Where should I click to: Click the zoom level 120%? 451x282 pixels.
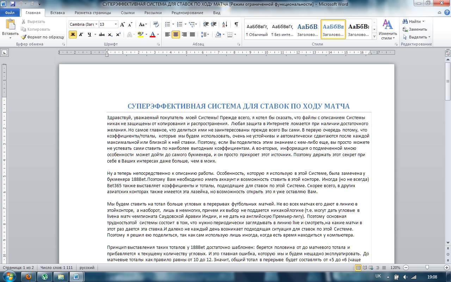point(396,268)
